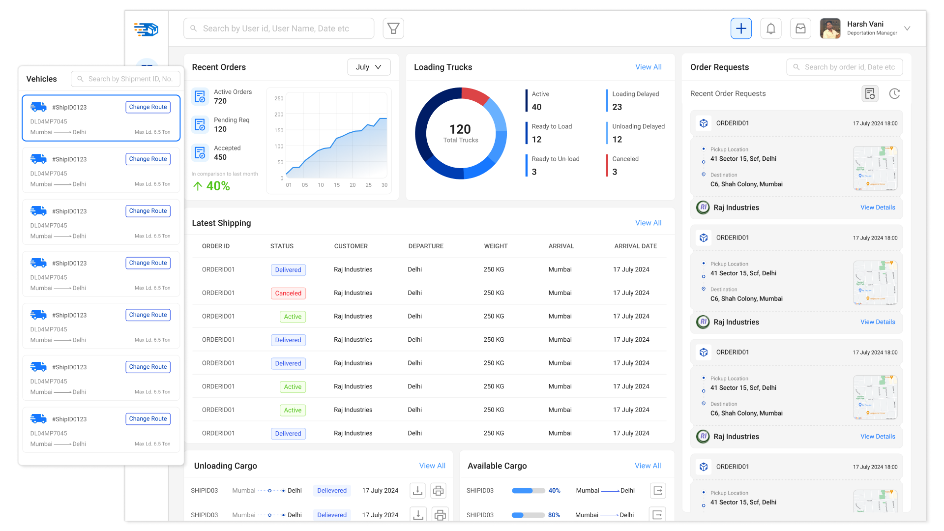Click the ARRIVAL DATE column header
This screenshot has height=531, width=944.
(x=635, y=246)
